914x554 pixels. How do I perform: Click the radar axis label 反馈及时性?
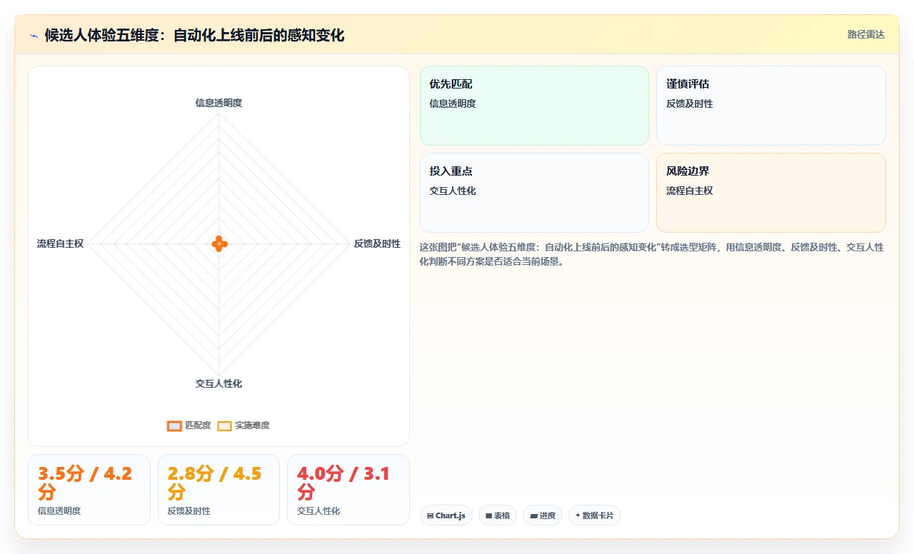click(x=377, y=243)
